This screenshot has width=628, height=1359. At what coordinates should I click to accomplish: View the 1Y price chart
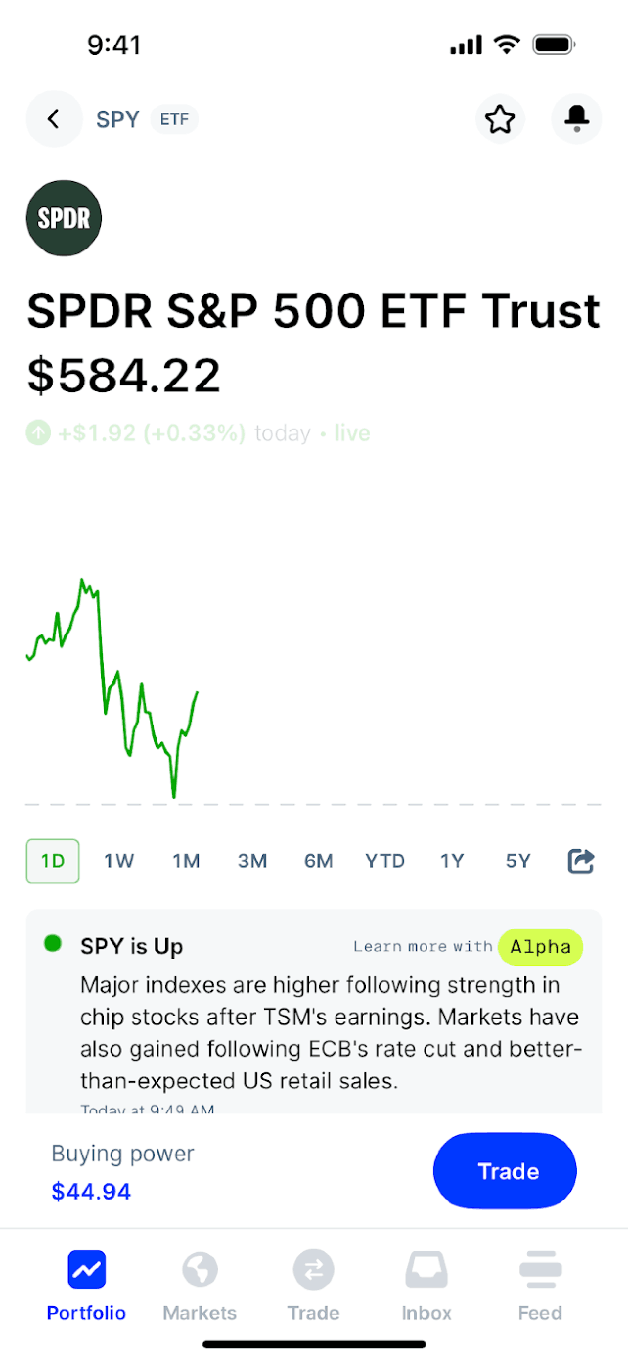pos(452,861)
